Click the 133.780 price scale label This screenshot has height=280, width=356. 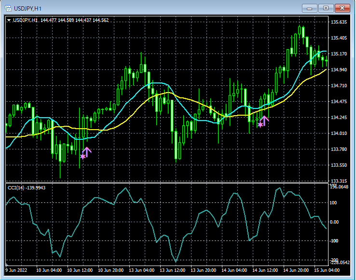[x=339, y=149]
